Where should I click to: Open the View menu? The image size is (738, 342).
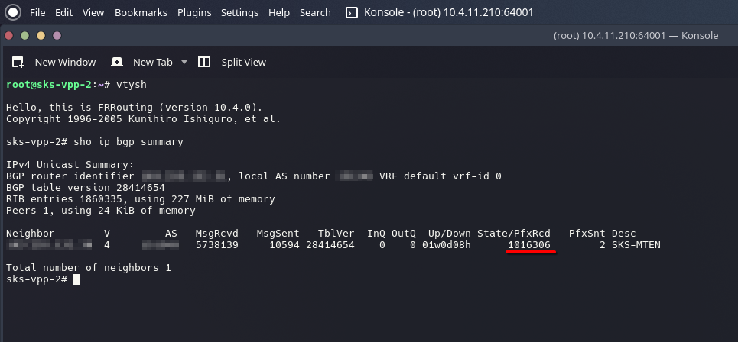(93, 13)
